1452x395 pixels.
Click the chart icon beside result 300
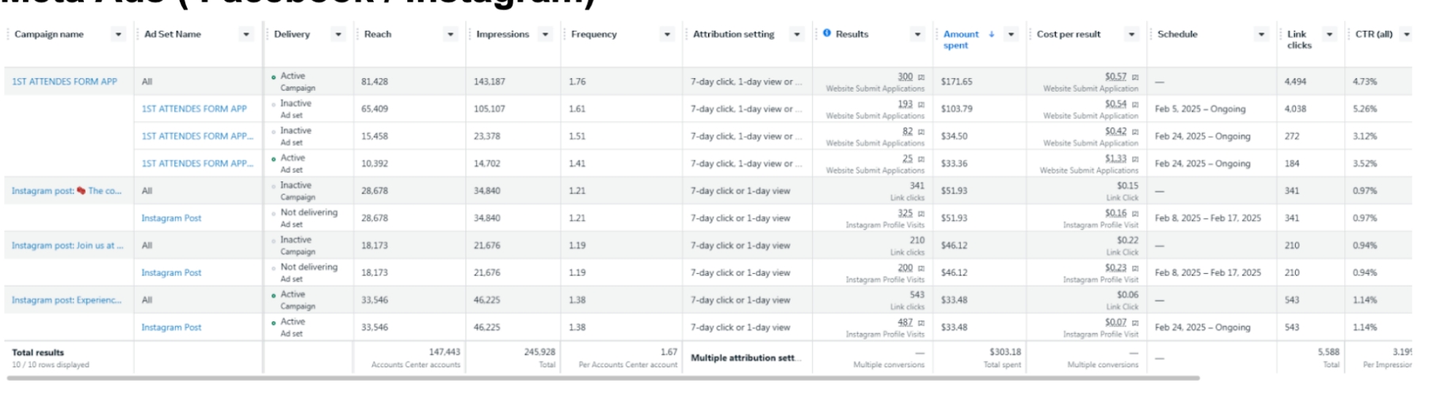click(x=920, y=78)
